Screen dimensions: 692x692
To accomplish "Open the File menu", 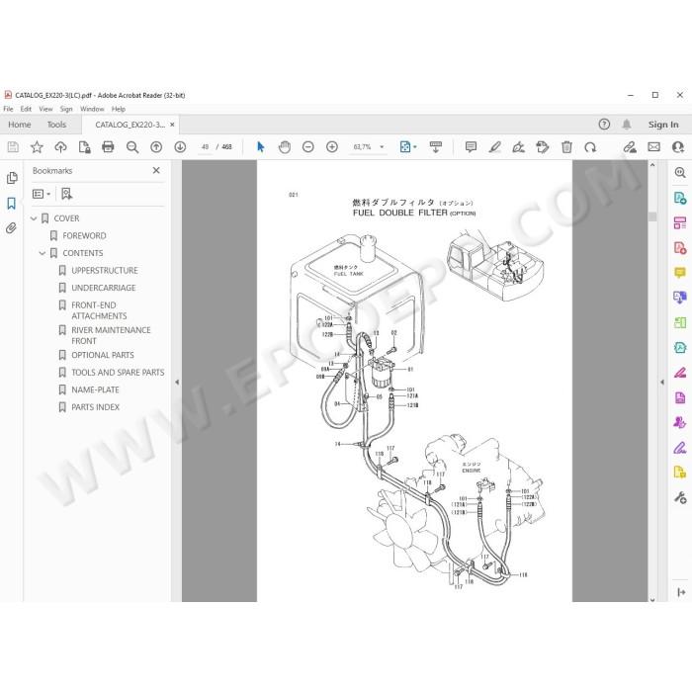I will [8, 109].
